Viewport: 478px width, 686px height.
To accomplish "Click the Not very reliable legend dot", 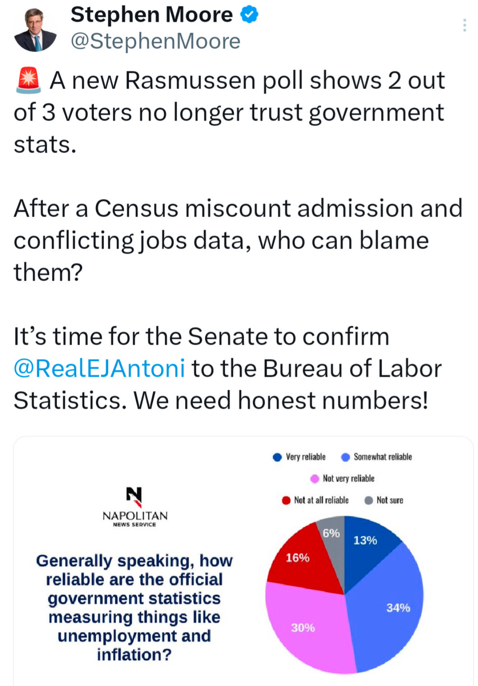I will point(315,479).
